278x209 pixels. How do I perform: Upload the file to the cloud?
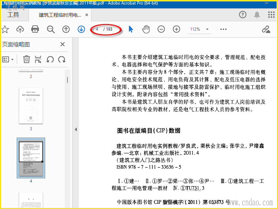tap(20, 29)
